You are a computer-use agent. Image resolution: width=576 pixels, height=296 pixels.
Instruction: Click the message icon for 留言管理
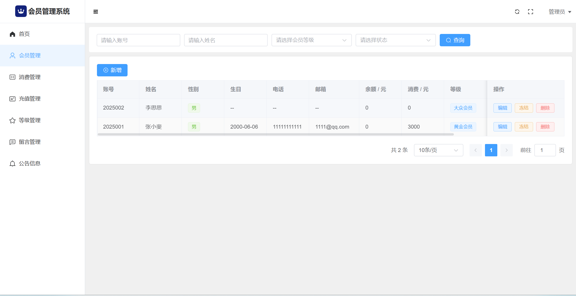click(x=12, y=142)
